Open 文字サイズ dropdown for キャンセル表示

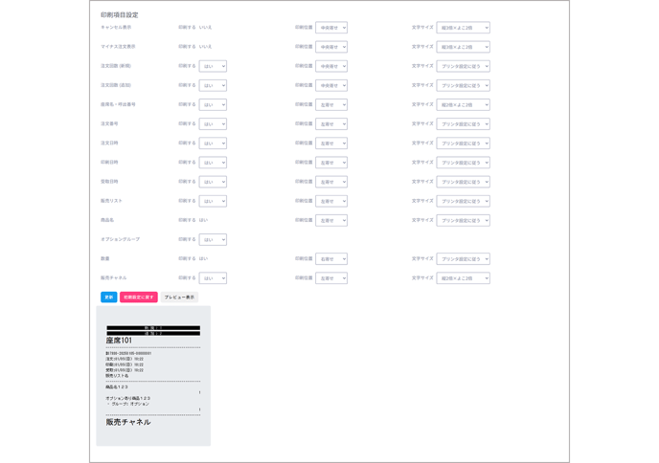coord(463,28)
